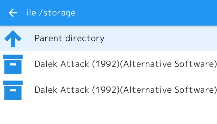Image resolution: width=217 pixels, height=124 pixels.
Task: Open the first Dalek Attack (1992) archive entry
Action: 108,64
